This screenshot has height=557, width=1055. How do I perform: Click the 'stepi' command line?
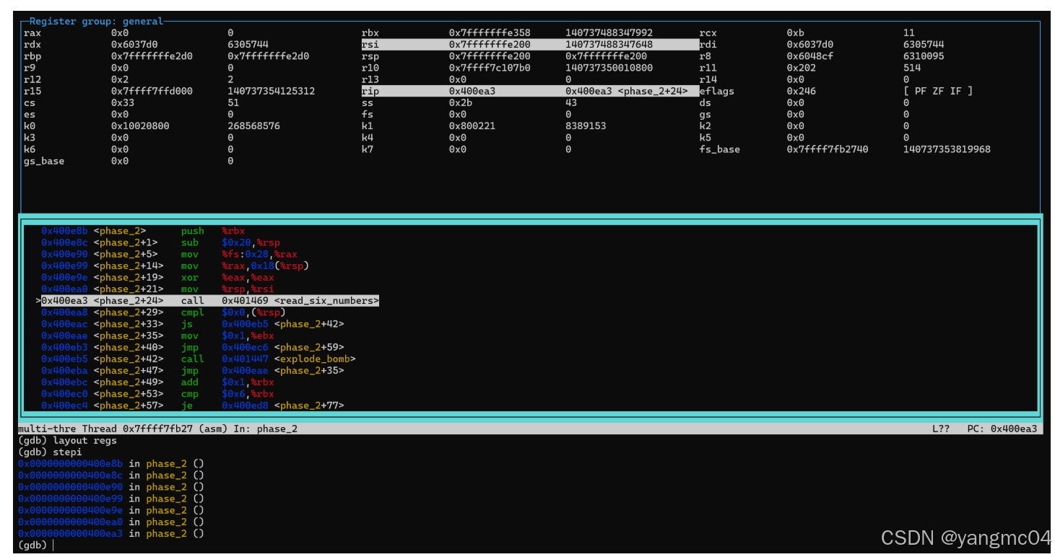[50, 452]
